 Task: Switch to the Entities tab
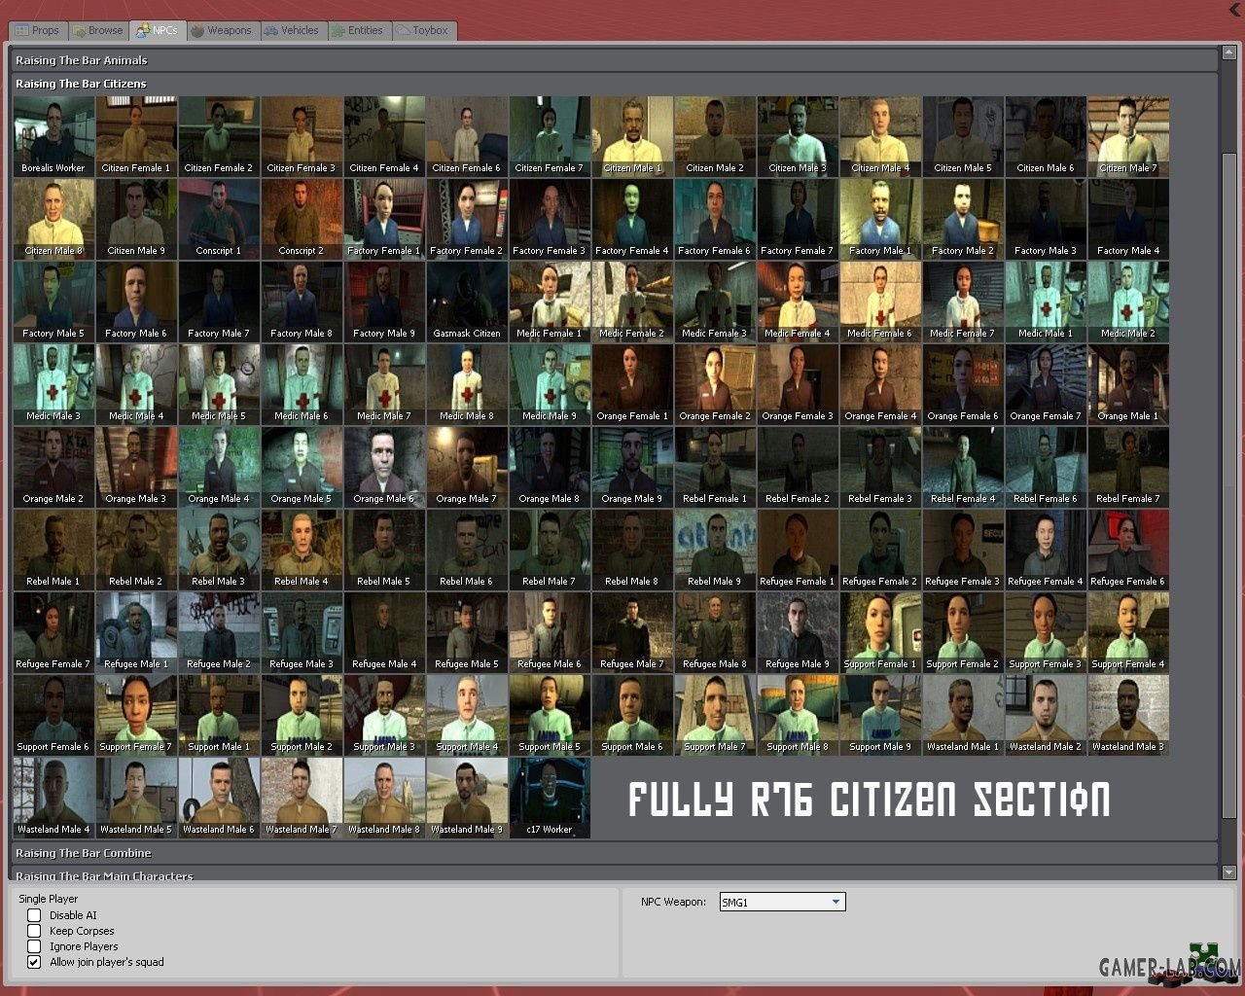(359, 31)
